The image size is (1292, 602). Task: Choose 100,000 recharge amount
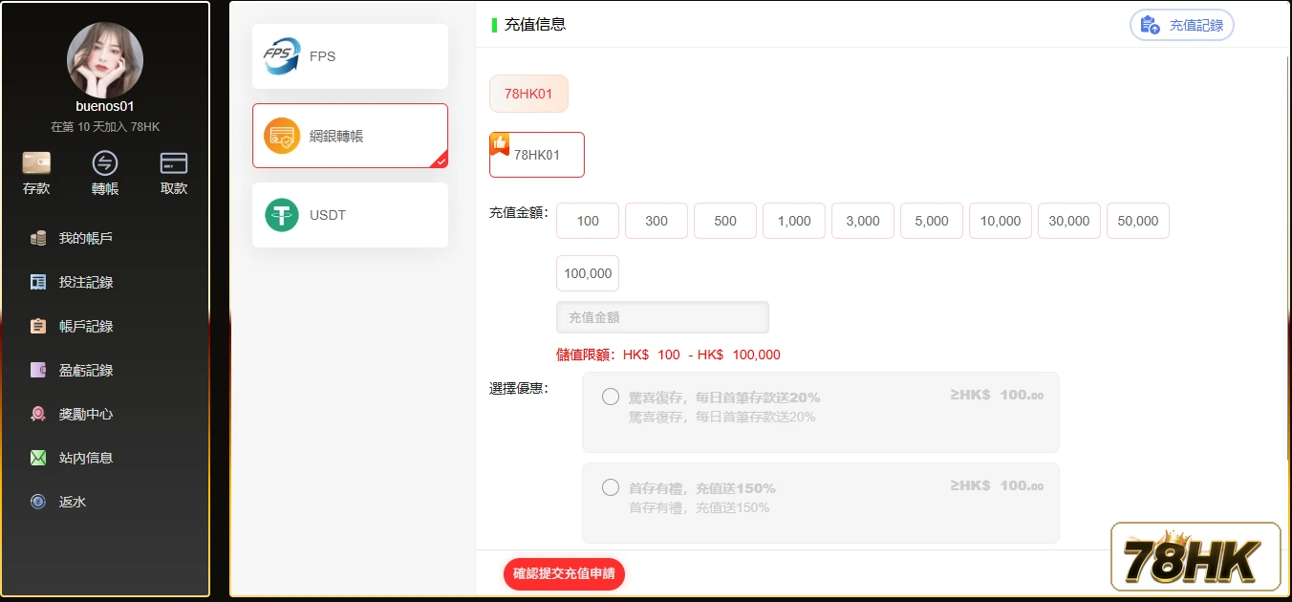(x=588, y=273)
